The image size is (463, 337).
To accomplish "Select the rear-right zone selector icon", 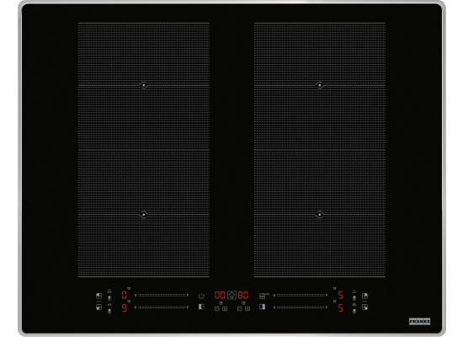I will pyautogui.click(x=365, y=296).
